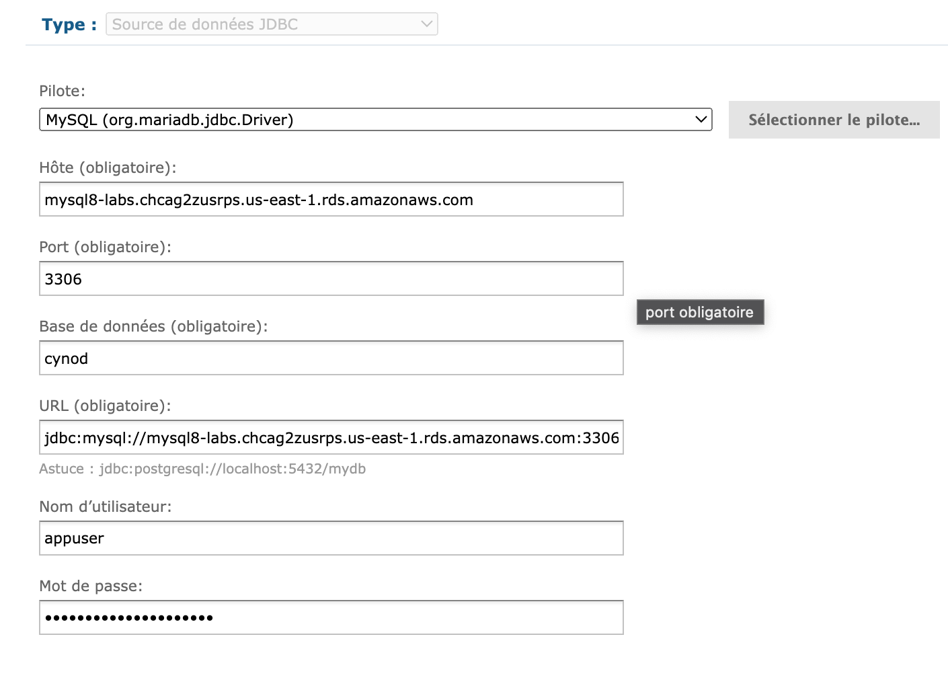Click the 'Base de données (obligatoire):' label
Image resolution: width=948 pixels, height=682 pixels.
pos(153,326)
